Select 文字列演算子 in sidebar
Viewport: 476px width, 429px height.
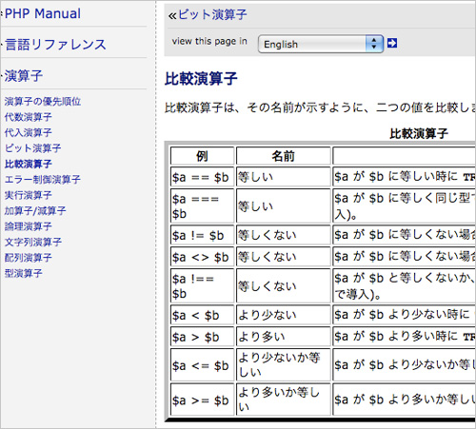tap(33, 242)
